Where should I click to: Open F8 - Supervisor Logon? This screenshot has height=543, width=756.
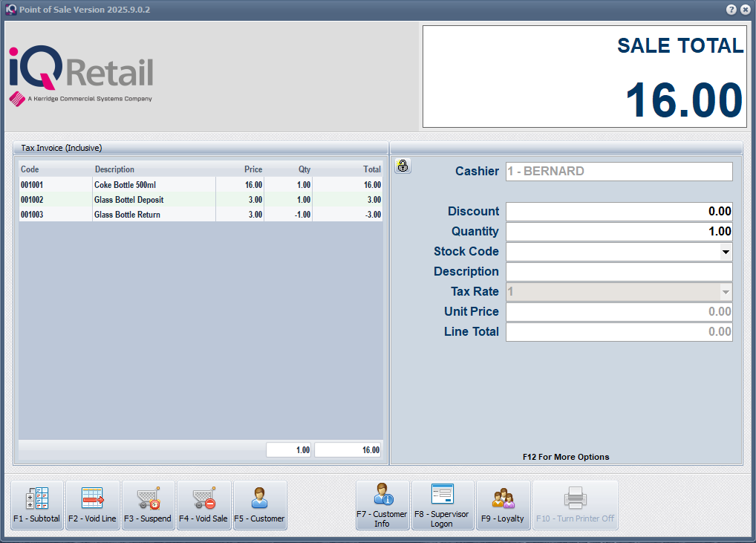pos(443,505)
